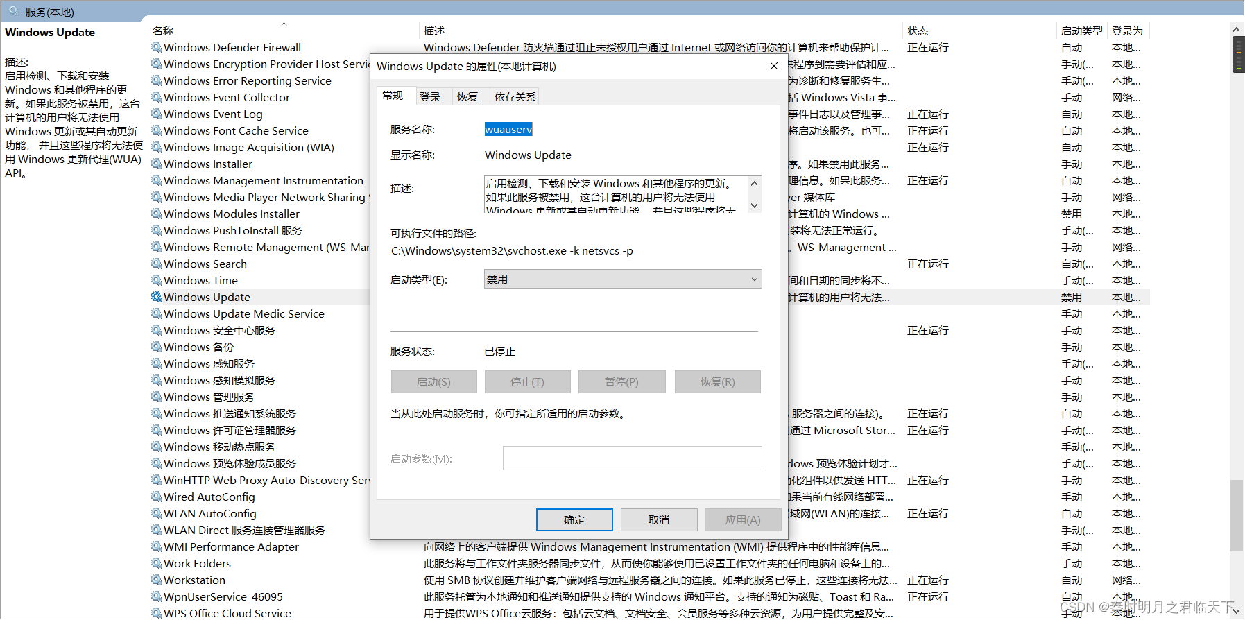The width and height of the screenshot is (1245, 620).
Task: Click gear icon beside Windows 推送通知系统服务
Action: (x=157, y=413)
